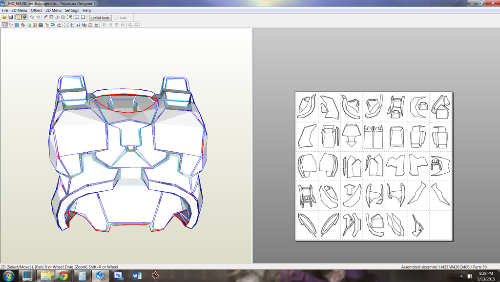Click the blue window-like icon in the 2D toolbar

(x=17, y=25)
